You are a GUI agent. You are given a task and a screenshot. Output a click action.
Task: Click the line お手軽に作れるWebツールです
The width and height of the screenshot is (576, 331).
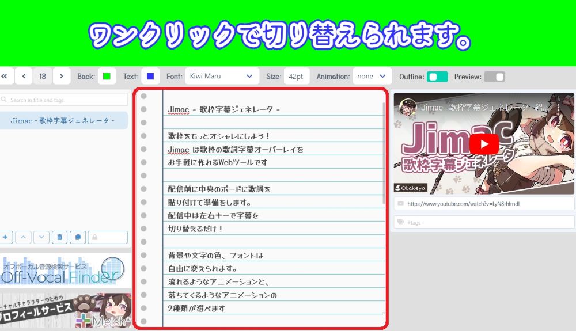coord(218,162)
